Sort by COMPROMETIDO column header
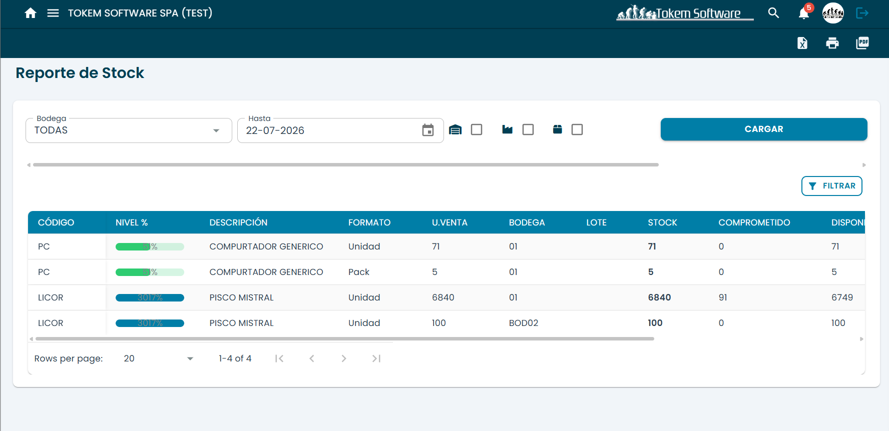Image resolution: width=889 pixels, height=431 pixels. click(x=754, y=222)
